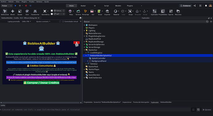Open the Probar test mode dropdown
The width and height of the screenshot is (213, 116).
(7, 6)
